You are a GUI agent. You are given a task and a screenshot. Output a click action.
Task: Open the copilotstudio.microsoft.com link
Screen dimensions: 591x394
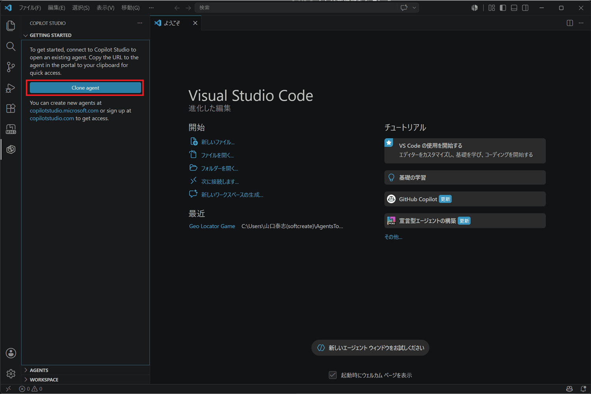click(64, 111)
